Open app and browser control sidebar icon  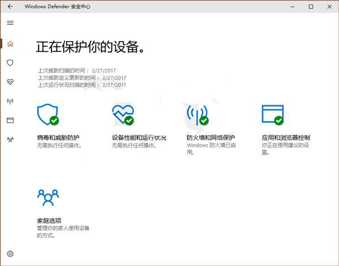(x=10, y=120)
